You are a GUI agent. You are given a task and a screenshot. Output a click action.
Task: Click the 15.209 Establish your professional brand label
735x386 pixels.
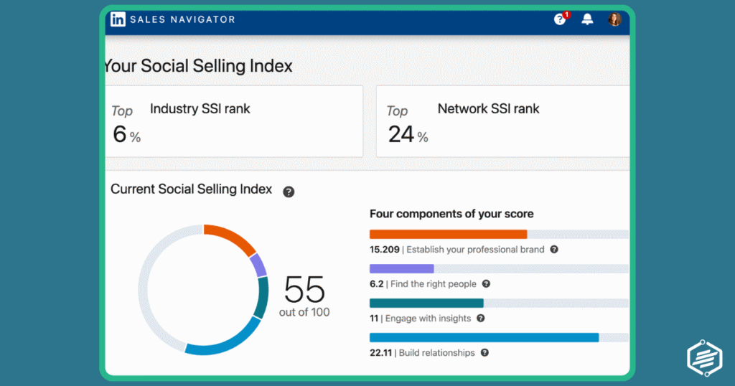pyautogui.click(x=457, y=250)
